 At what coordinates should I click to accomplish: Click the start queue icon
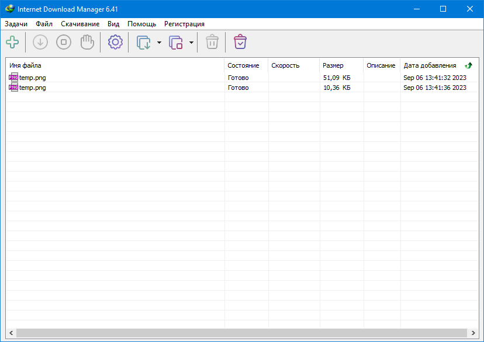(x=143, y=42)
